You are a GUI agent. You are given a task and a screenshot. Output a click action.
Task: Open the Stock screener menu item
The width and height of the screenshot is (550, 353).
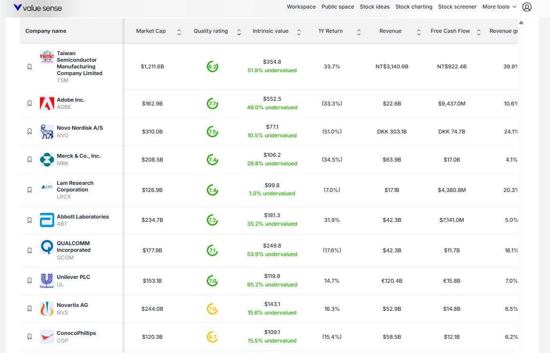click(x=457, y=7)
